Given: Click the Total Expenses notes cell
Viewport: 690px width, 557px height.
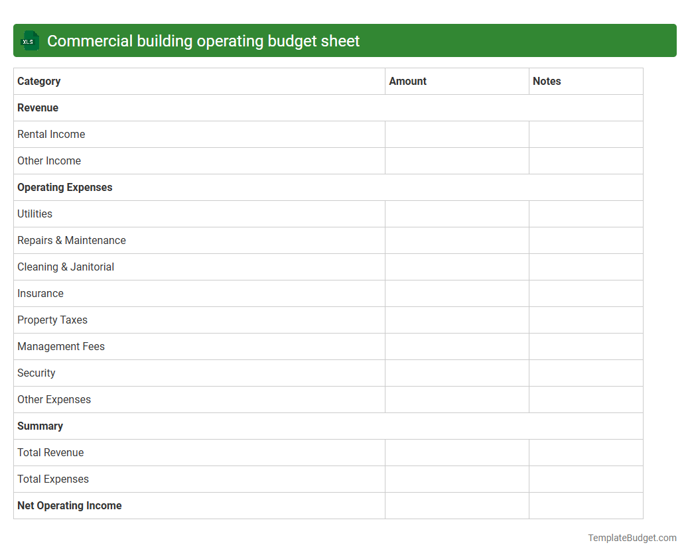Looking at the screenshot, I should pos(585,479).
